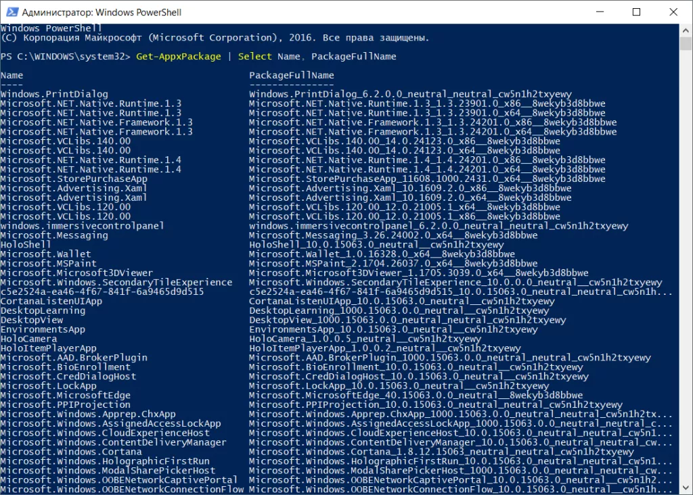Click the PS C:\WINDOWS\system32 prompt
The image size is (693, 495).
coord(66,57)
